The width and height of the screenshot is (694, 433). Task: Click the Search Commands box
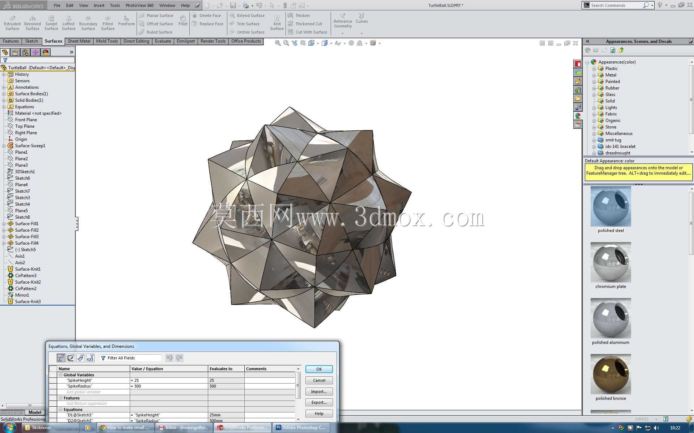(618, 5)
